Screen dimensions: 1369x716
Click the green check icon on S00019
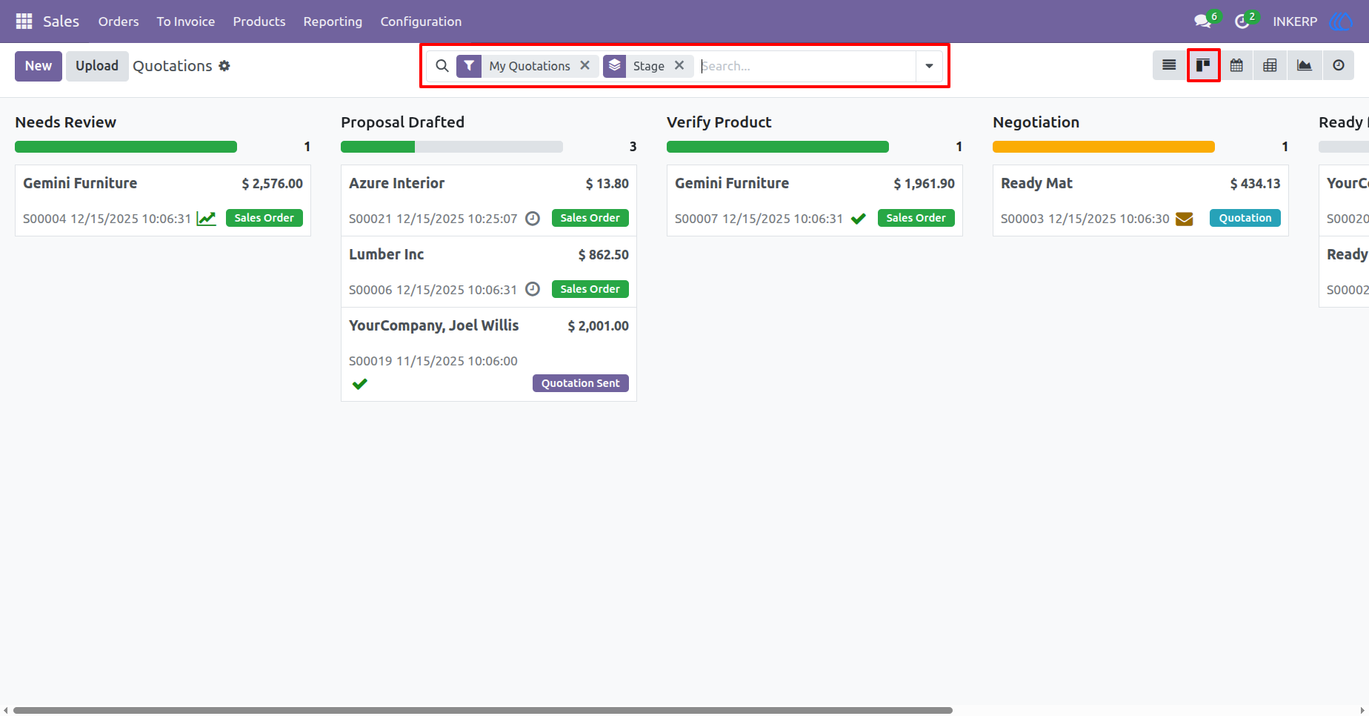[x=360, y=383]
